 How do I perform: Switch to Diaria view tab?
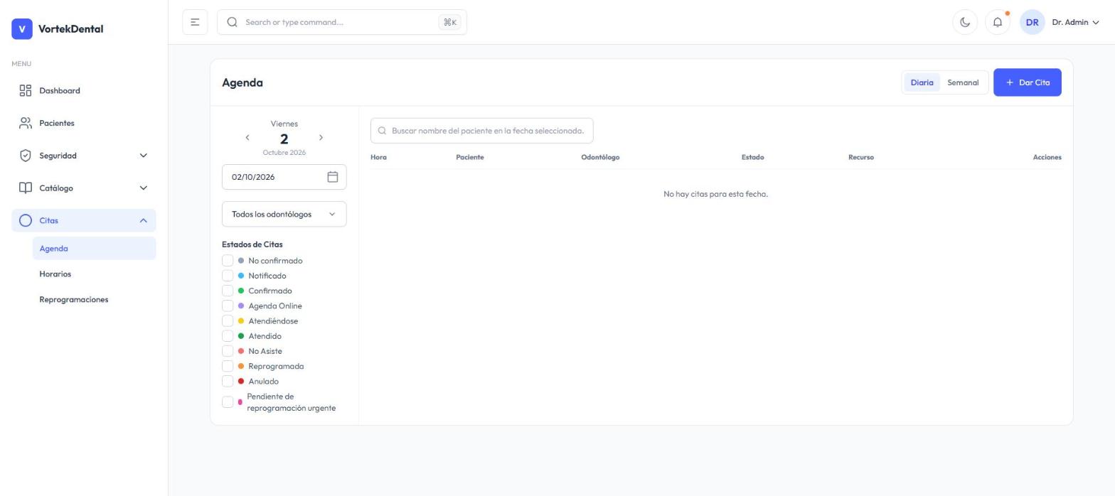click(922, 82)
